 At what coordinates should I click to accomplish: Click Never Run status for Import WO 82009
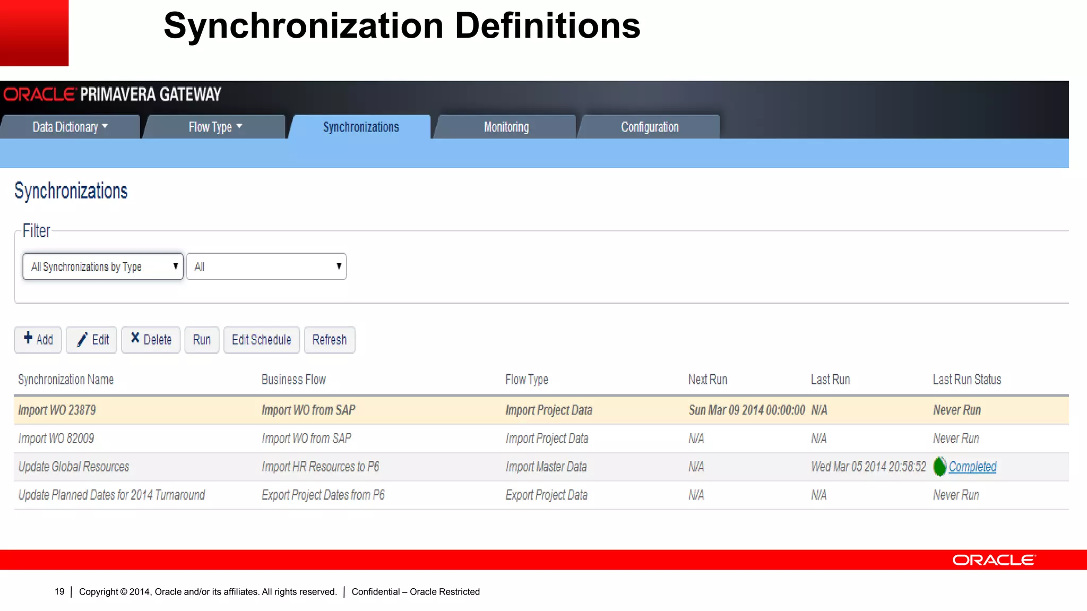coord(956,438)
